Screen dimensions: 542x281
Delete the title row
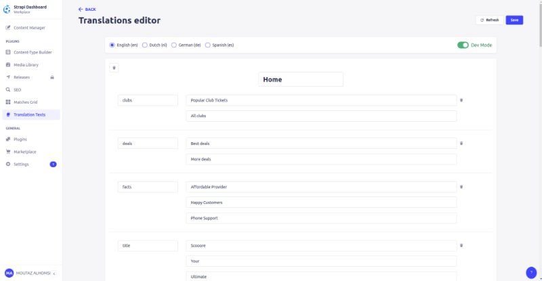coord(461,246)
